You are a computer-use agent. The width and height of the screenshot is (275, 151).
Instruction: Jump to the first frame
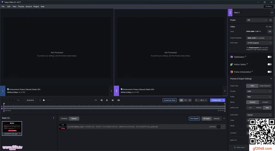[96, 100]
